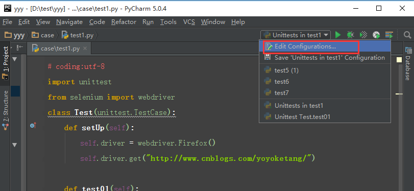Image resolution: width=414 pixels, height=191 pixels.
Task: Open the Database tool window
Action: pos(408,63)
